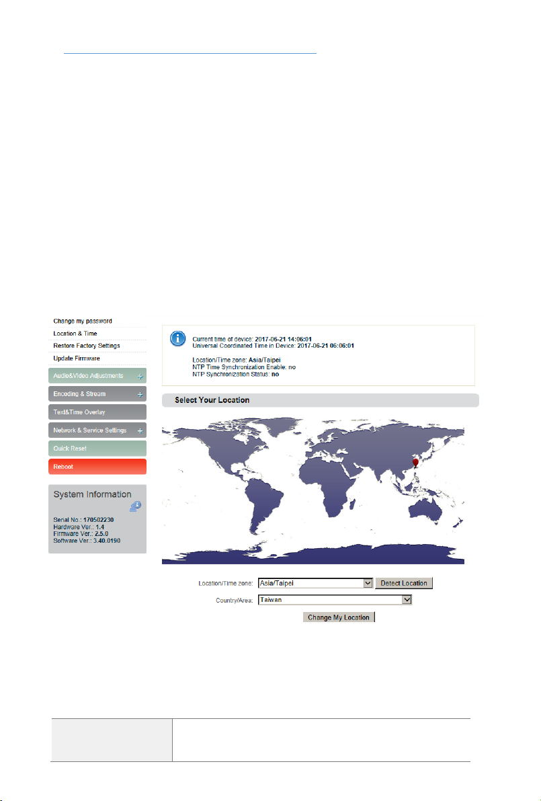Open Location & Time settings
Screen dimensions: 541x801
pyautogui.click(x=75, y=333)
